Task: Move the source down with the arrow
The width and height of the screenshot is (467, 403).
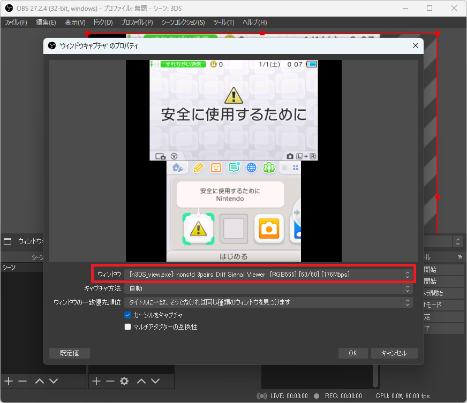Action: pyautogui.click(x=155, y=381)
